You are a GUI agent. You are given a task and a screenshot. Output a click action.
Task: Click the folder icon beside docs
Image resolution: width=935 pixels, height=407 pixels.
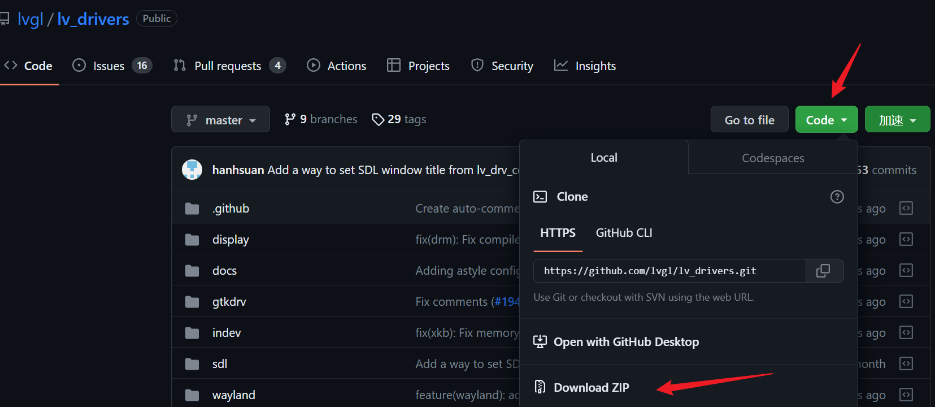click(x=192, y=271)
